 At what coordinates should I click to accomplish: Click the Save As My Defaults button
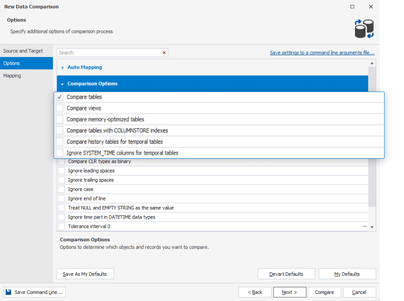85,274
